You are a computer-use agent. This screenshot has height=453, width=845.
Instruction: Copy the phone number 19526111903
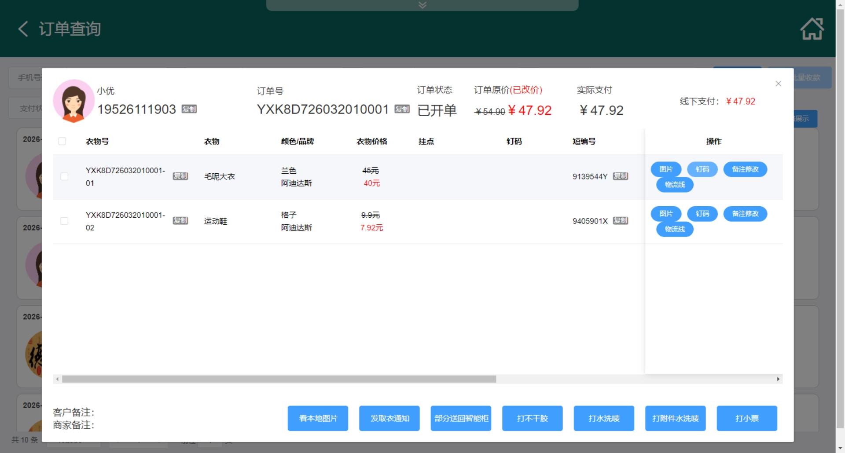pyautogui.click(x=189, y=109)
